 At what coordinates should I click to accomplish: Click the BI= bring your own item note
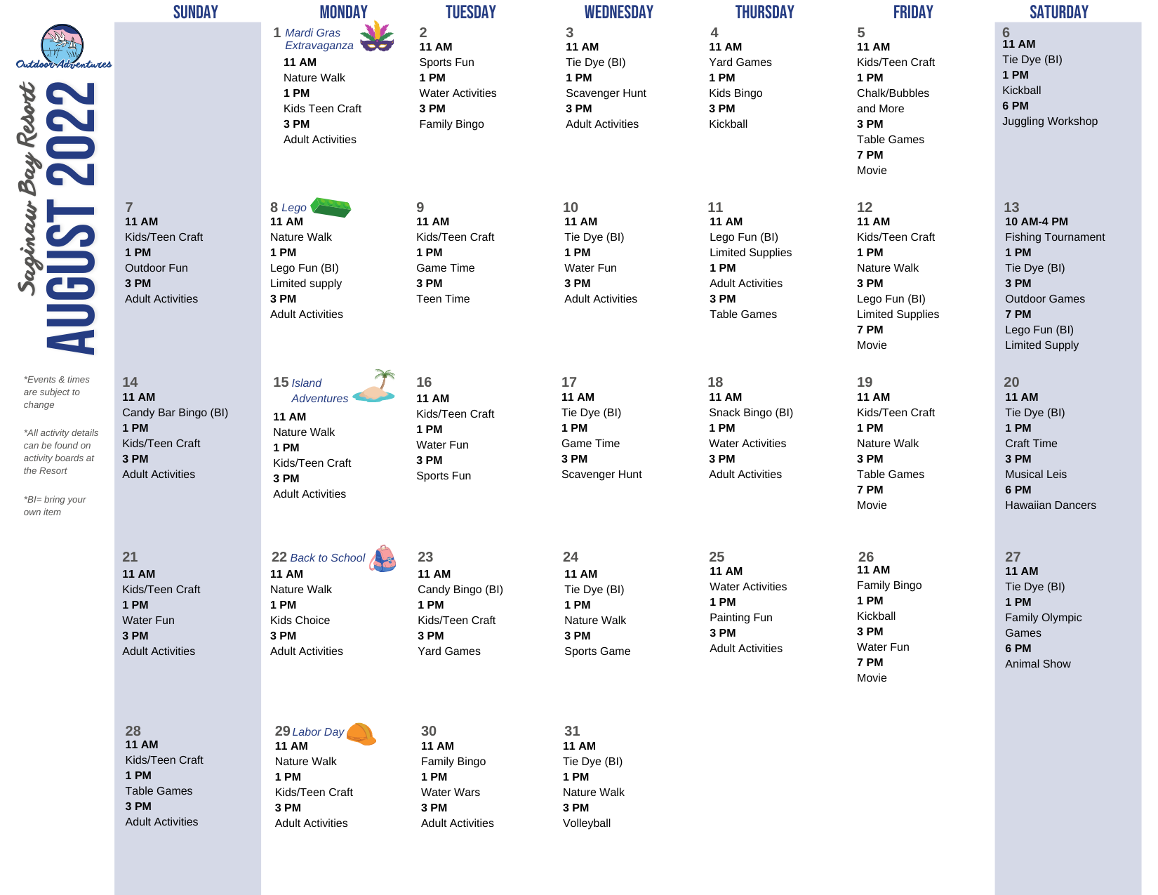[55, 506]
